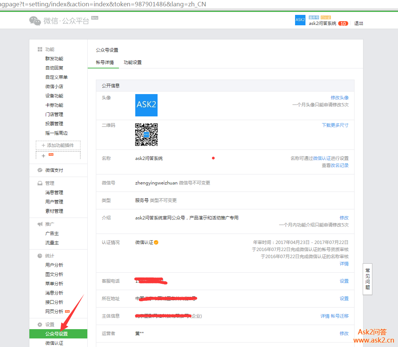This screenshot has height=347, width=398.
Task: Open 广告主 in sidebar
Action: 52,234
